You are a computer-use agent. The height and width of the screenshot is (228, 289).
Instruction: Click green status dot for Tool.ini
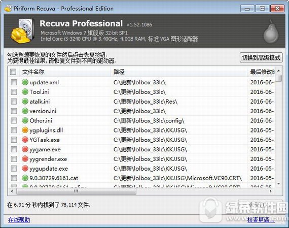click(25, 92)
